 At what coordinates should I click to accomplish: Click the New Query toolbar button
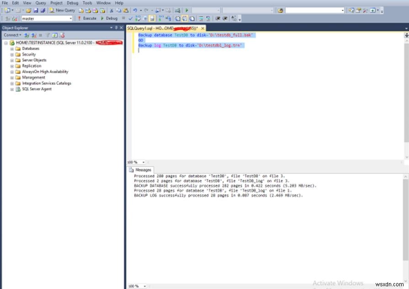[62, 11]
